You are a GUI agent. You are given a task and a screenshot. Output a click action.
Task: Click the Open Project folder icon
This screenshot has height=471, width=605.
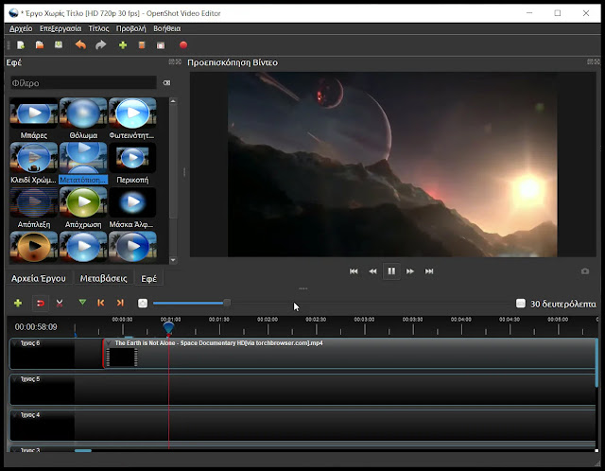click(x=40, y=45)
